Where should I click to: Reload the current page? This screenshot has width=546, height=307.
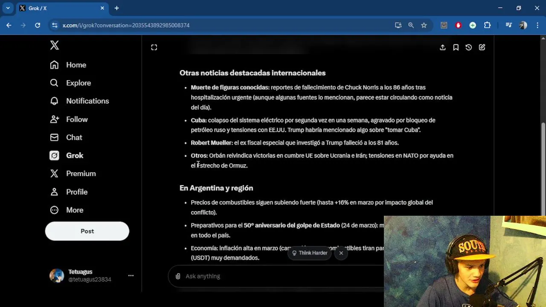coord(38,25)
